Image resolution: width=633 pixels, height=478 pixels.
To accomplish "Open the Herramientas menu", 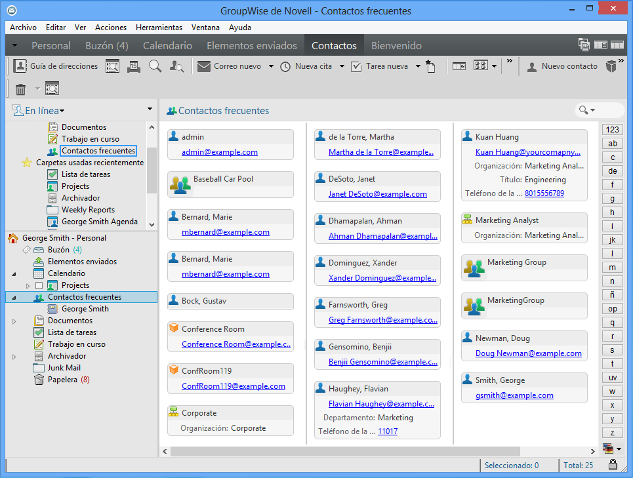I will [159, 28].
